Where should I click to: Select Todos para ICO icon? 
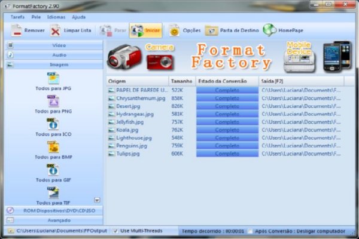click(53, 124)
